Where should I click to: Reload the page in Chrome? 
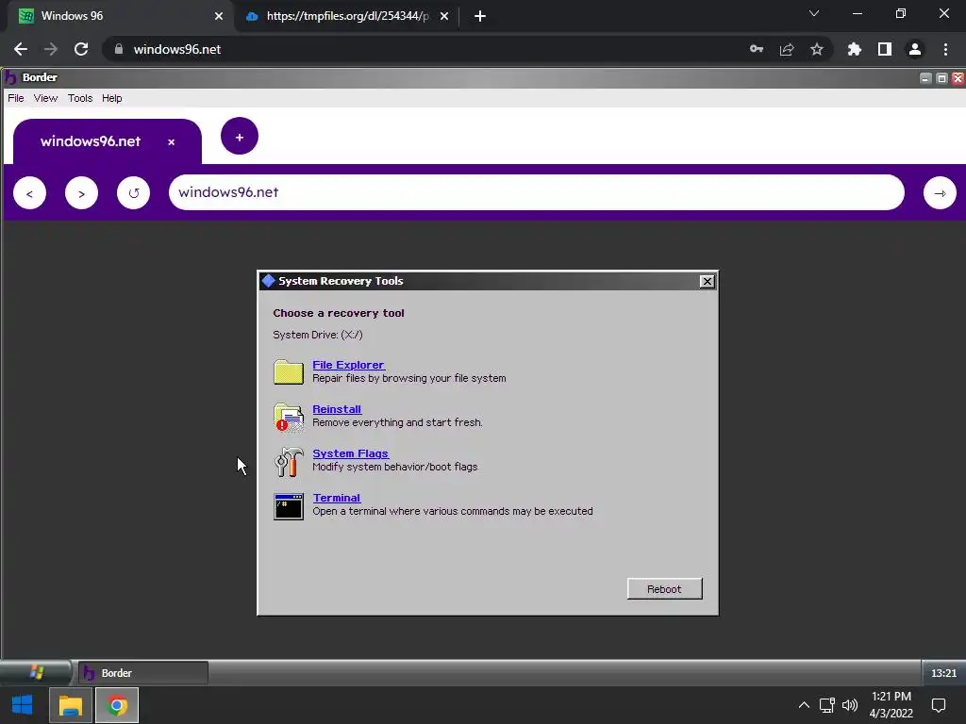pos(81,49)
